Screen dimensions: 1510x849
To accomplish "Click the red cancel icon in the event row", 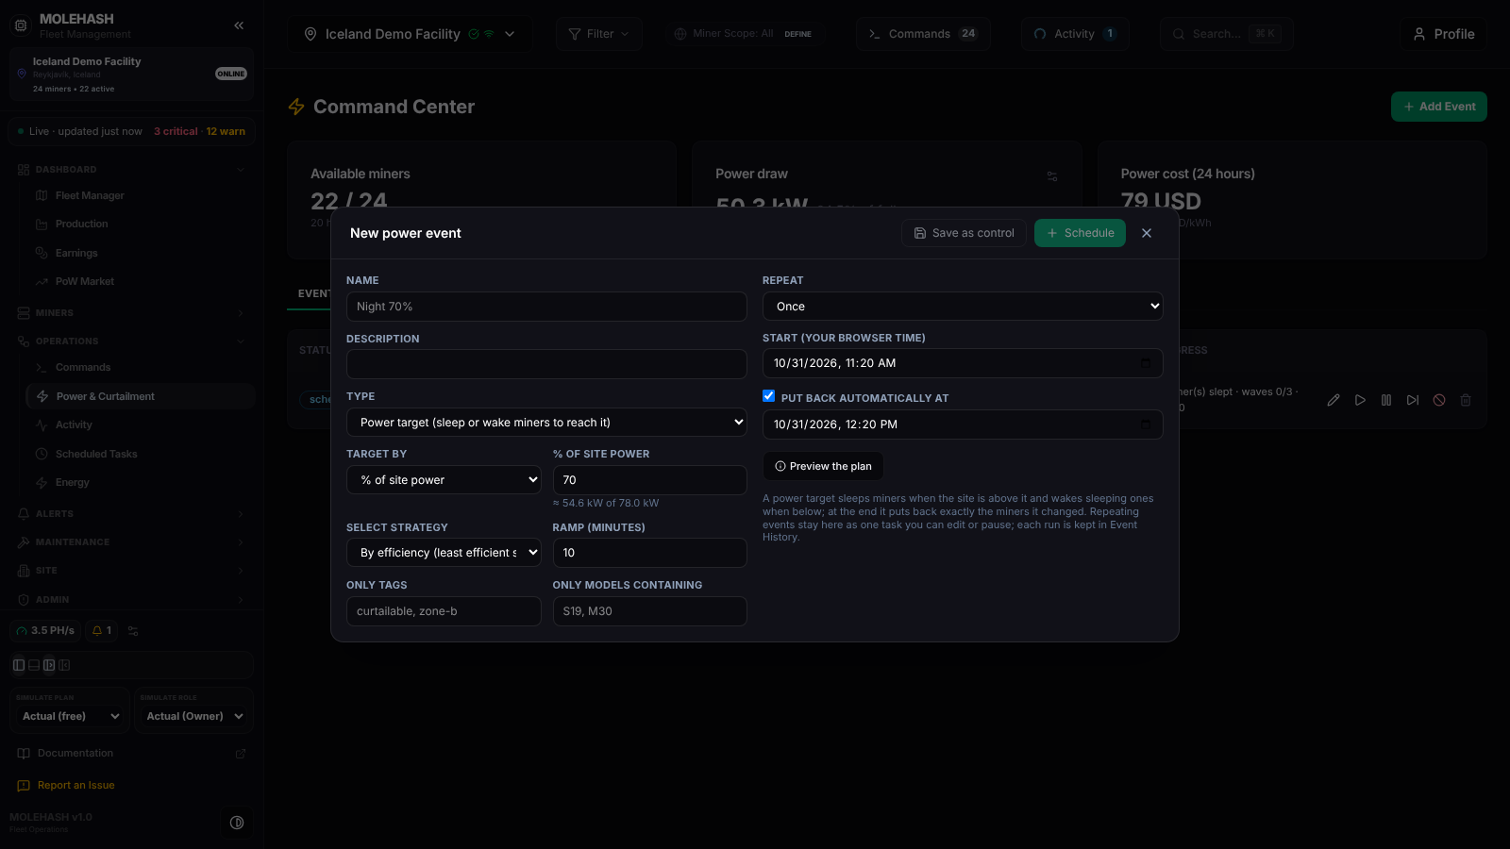I will tap(1439, 400).
